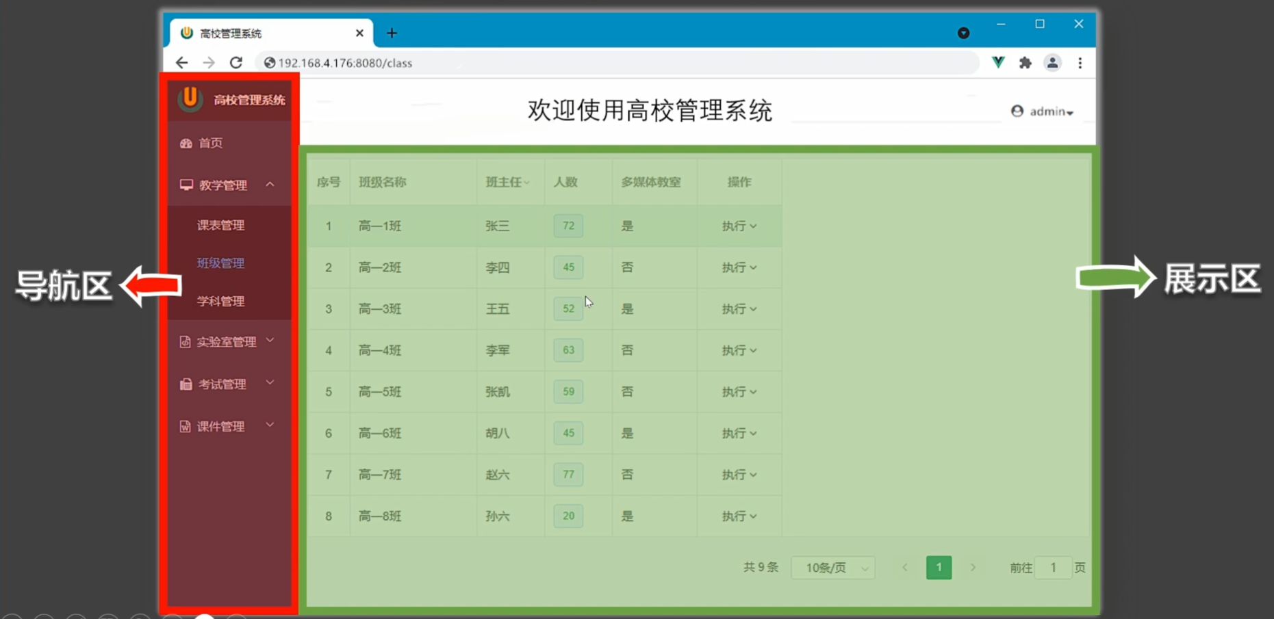
Task: Click the 高一4班 class name cell
Action: click(380, 350)
